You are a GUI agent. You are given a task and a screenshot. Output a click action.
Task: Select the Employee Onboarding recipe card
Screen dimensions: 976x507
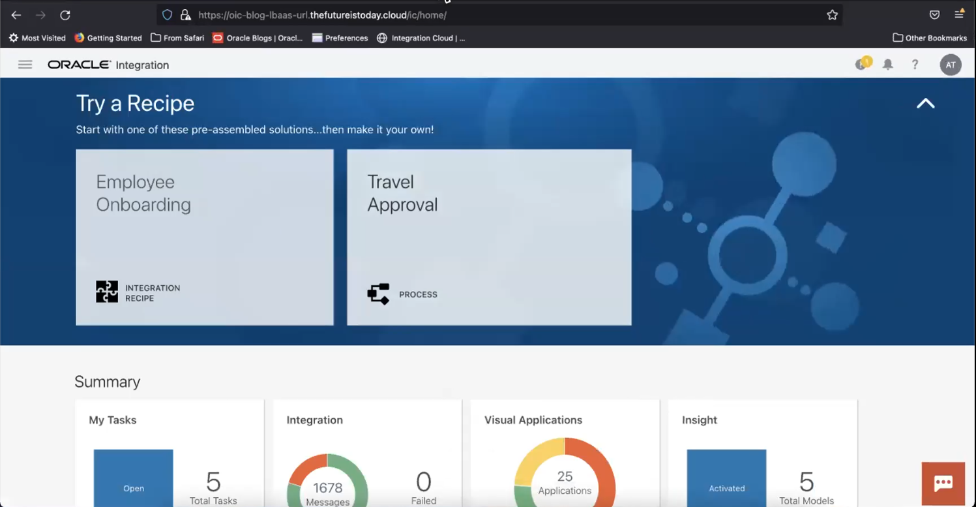click(204, 237)
